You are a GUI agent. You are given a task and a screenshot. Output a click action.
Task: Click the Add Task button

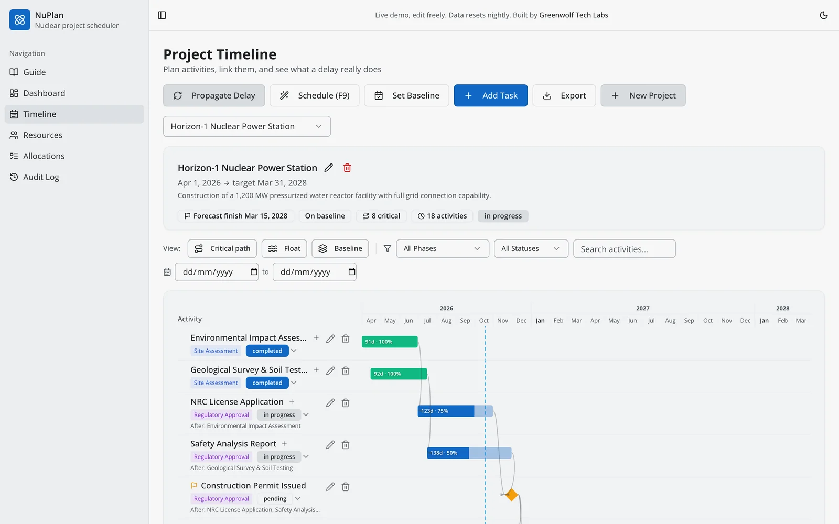[x=491, y=95]
